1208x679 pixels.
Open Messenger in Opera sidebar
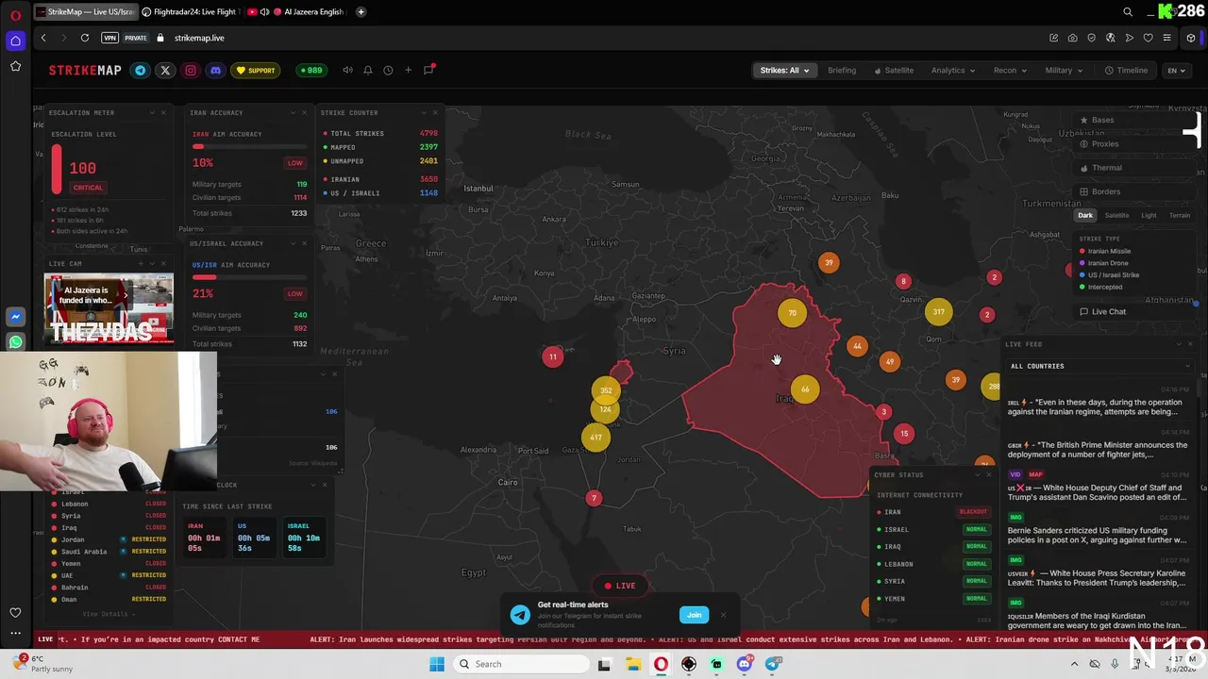tap(15, 317)
